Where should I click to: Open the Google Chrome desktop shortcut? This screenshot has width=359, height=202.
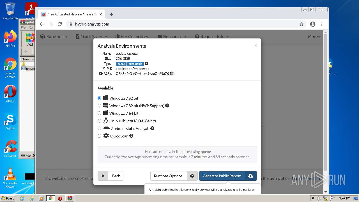[10, 68]
